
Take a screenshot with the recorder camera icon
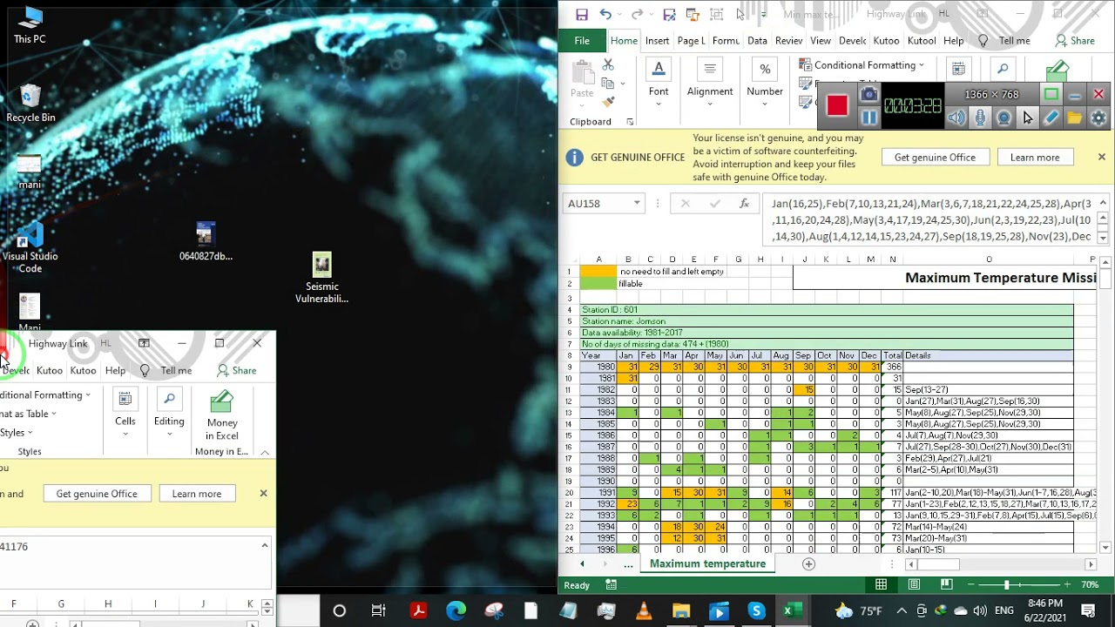(868, 94)
